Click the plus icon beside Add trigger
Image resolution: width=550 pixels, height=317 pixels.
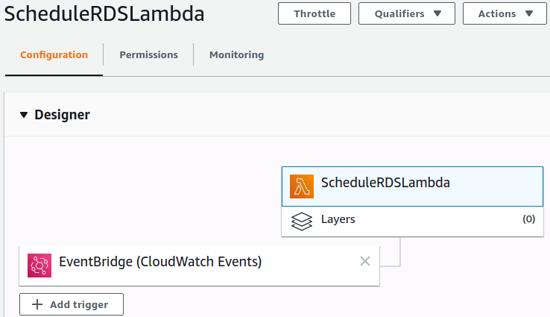pyautogui.click(x=37, y=304)
